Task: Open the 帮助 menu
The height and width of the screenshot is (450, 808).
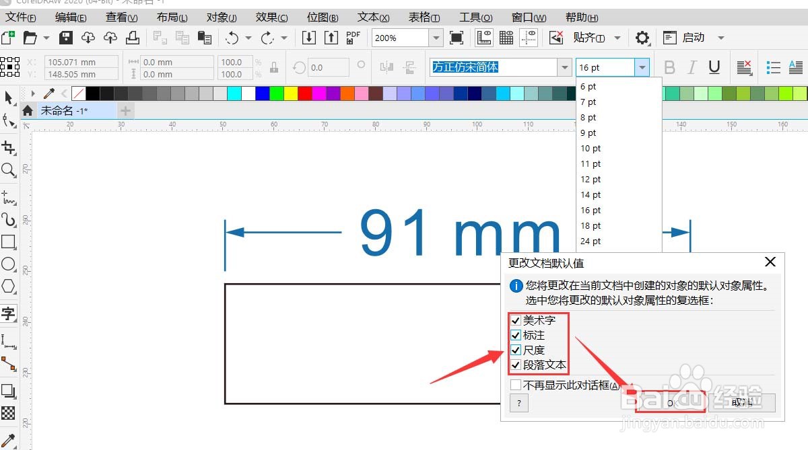Action: tap(582, 17)
